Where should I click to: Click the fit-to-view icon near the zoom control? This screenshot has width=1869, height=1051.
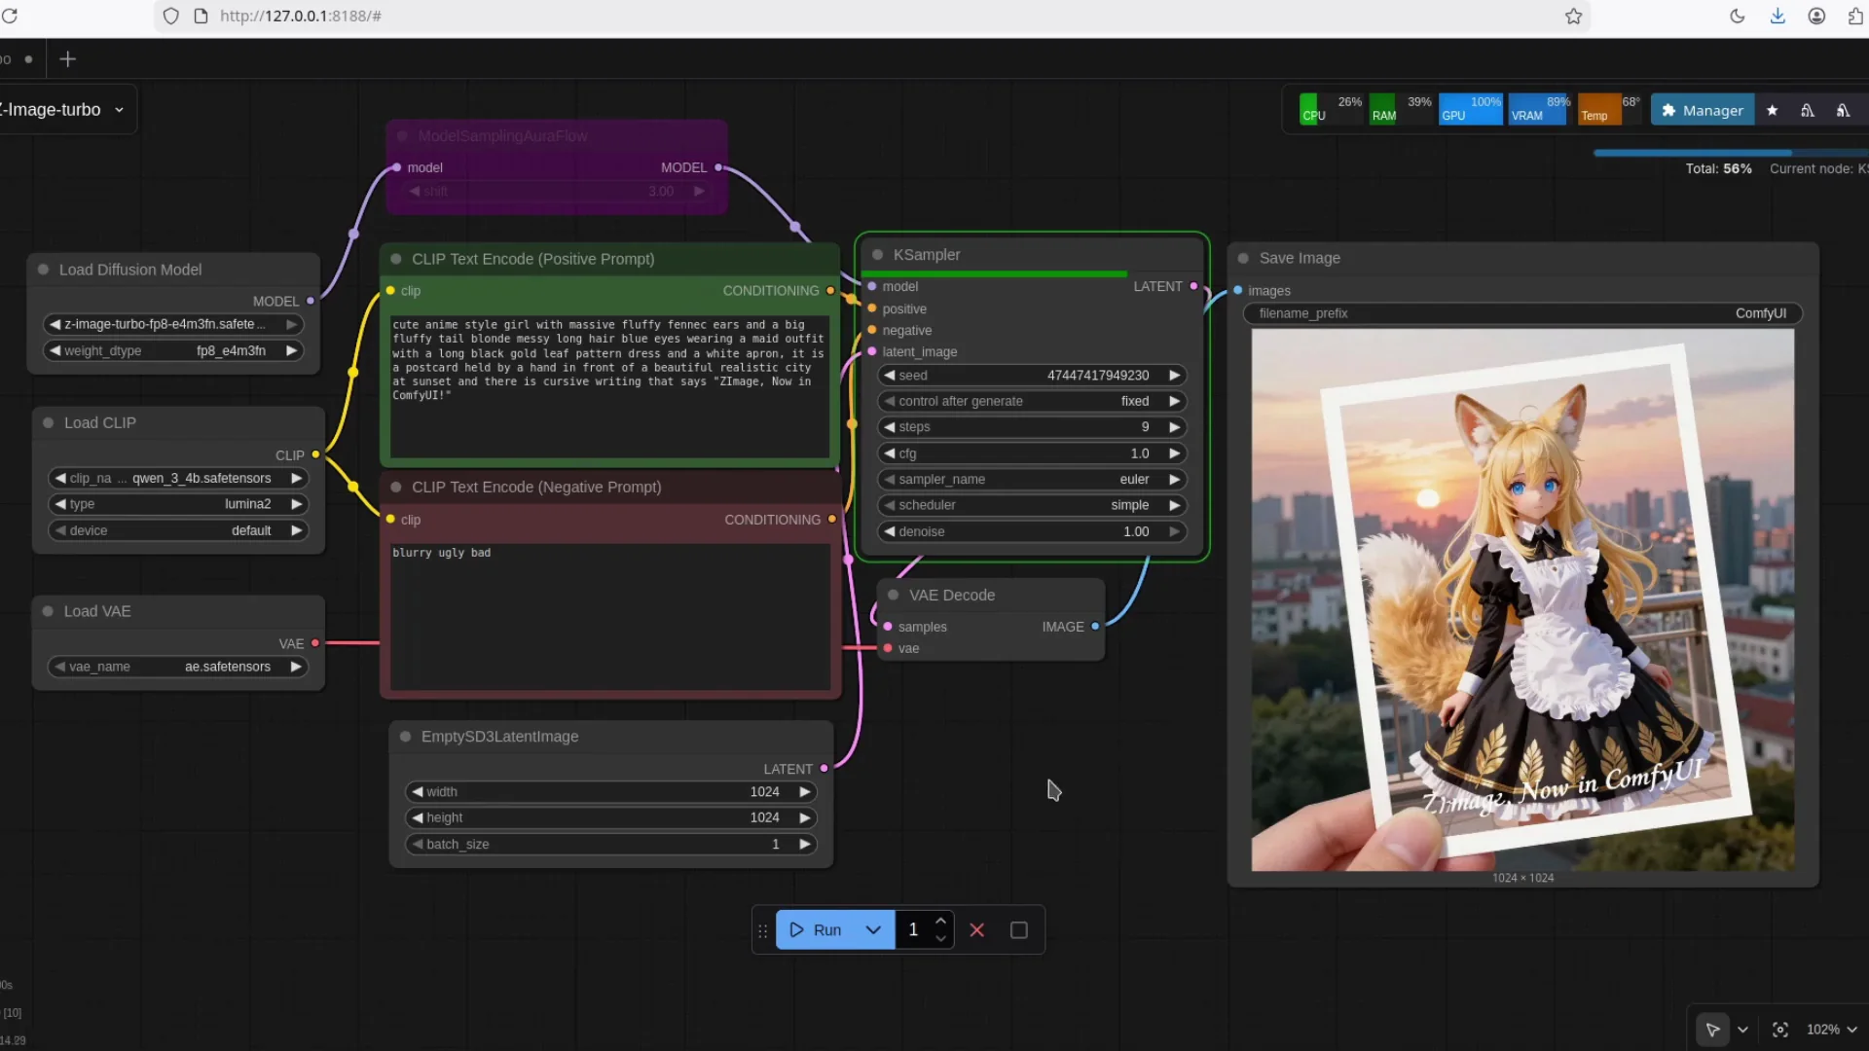coord(1780,1030)
